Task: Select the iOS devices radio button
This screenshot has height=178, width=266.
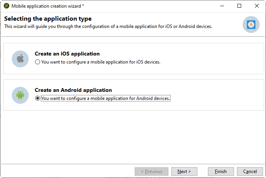Action: 37,62
